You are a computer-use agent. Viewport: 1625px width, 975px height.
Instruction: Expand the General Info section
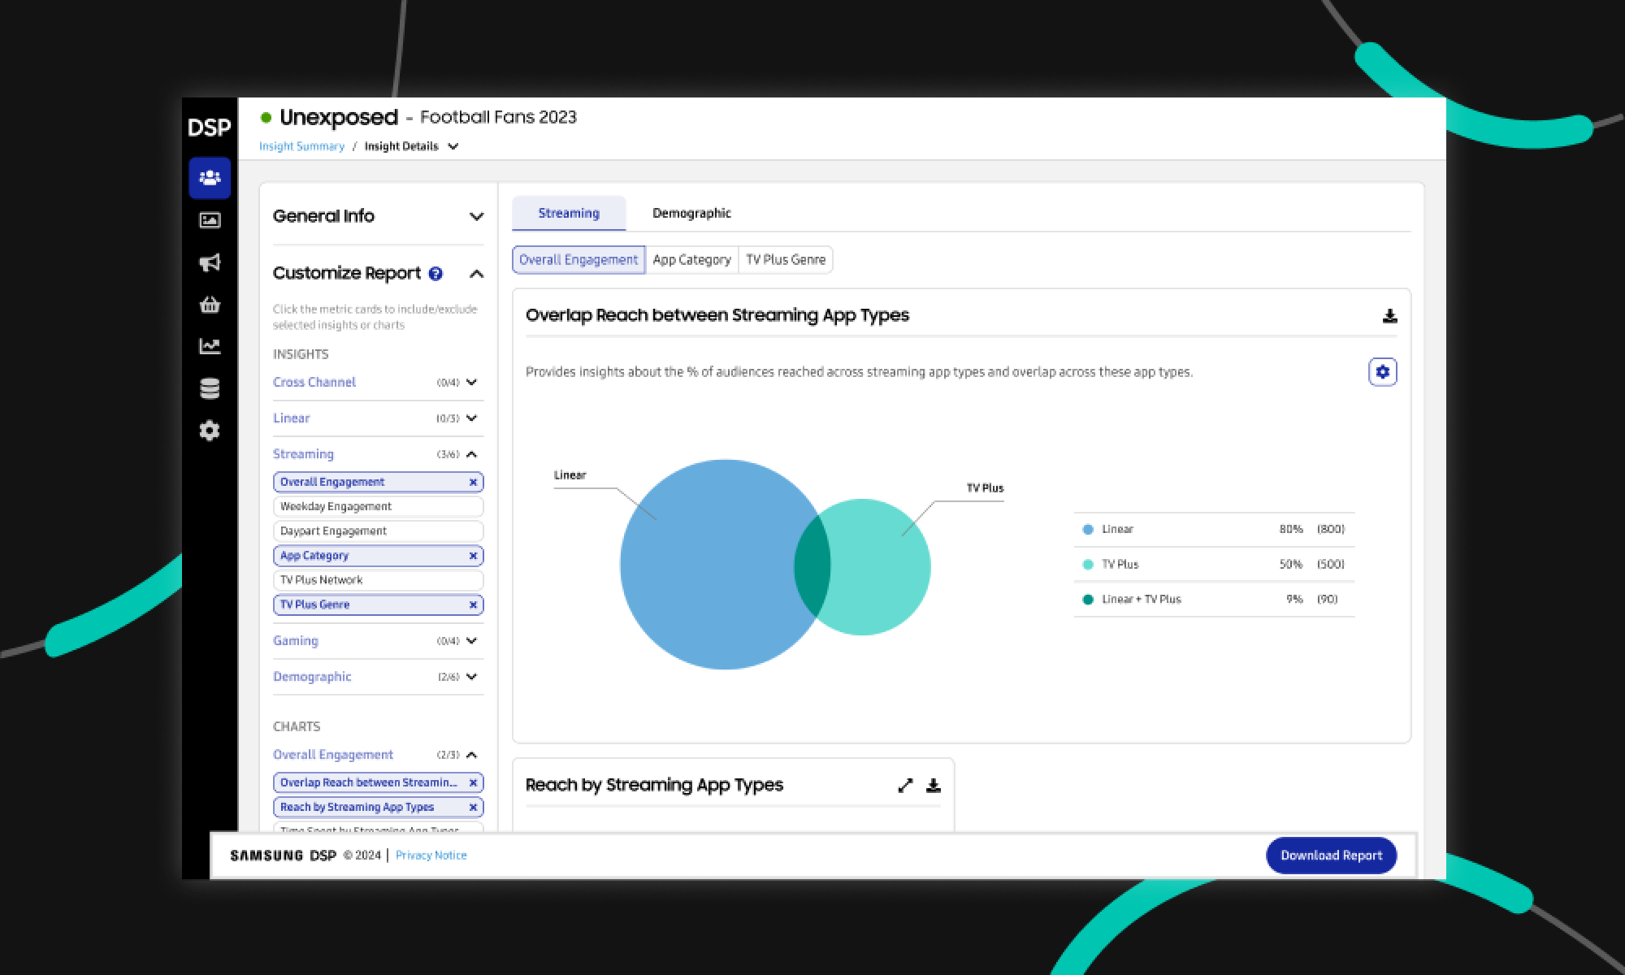[476, 216]
